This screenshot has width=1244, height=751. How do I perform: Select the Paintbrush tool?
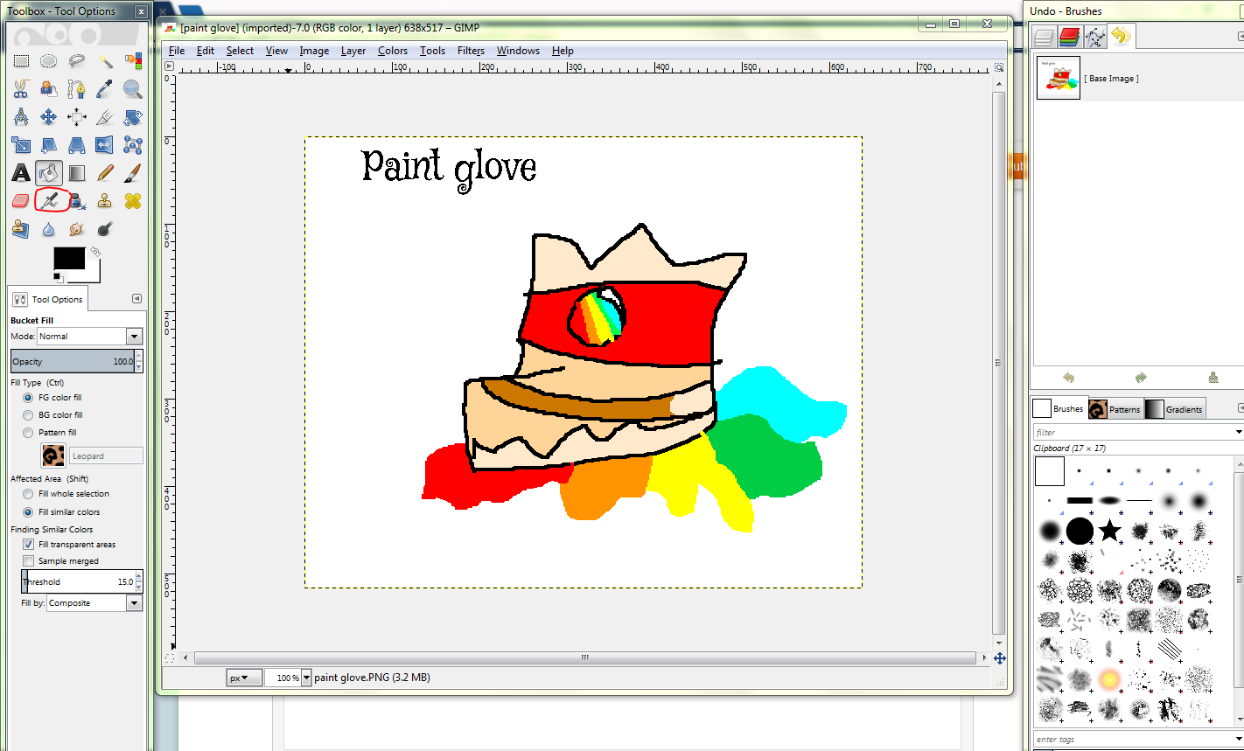[133, 173]
